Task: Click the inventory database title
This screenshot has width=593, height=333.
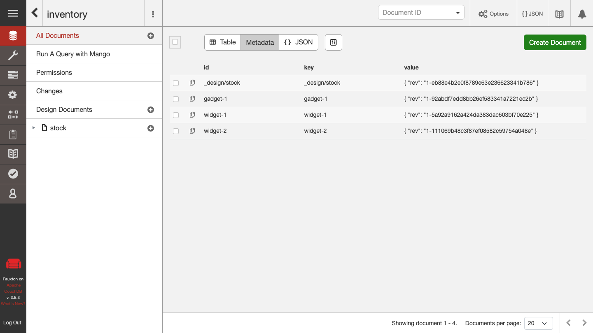Action: pyautogui.click(x=67, y=14)
